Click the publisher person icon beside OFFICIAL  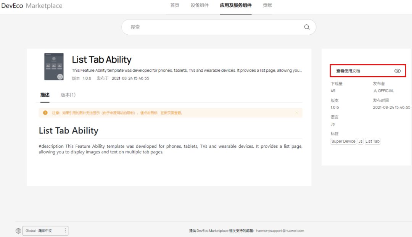coord(375,91)
